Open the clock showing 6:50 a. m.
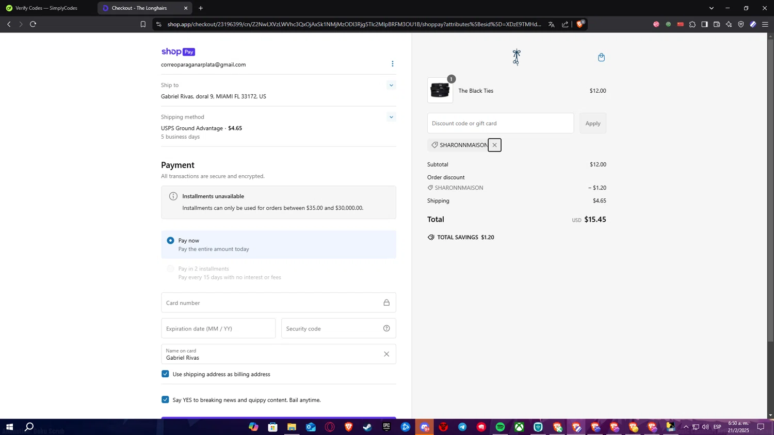 (x=738, y=427)
